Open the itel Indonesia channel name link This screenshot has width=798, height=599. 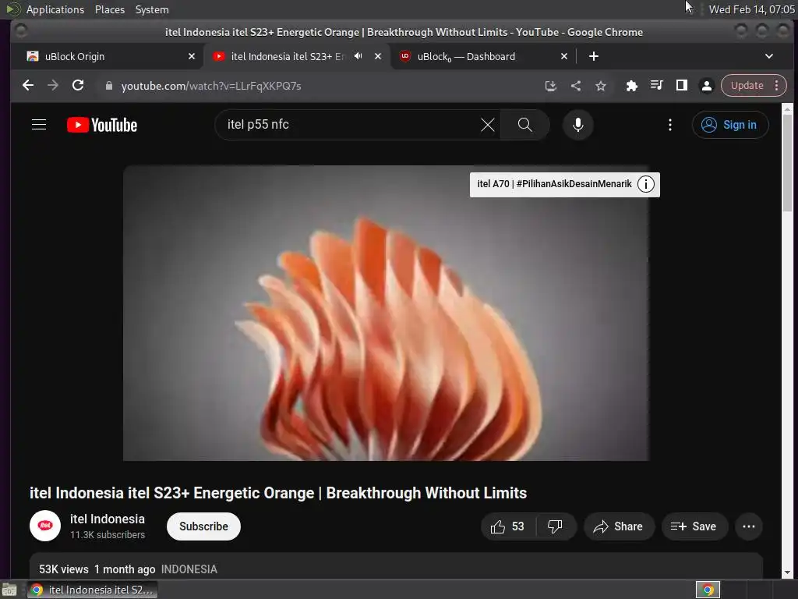pyautogui.click(x=108, y=519)
